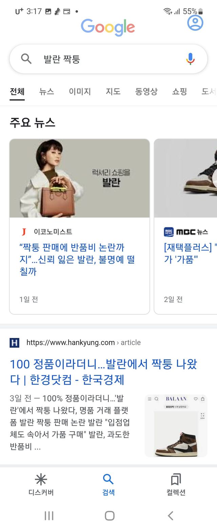
Task: Open the 디스커버 asterisk icon
Action: [41, 479]
